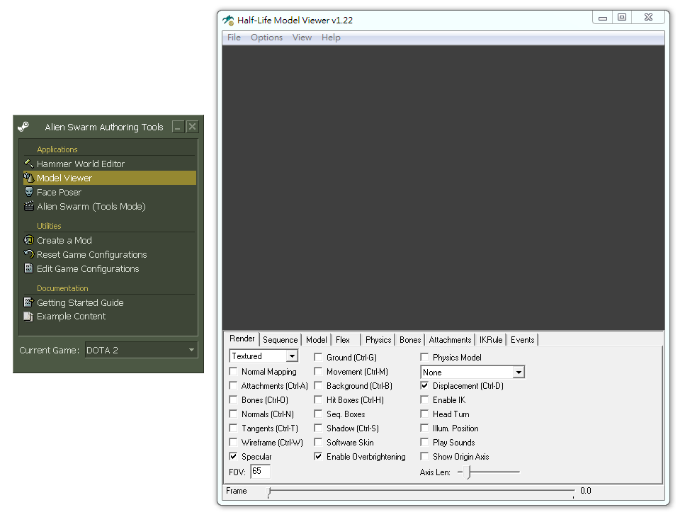Screen dimensions: 685x517
Task: Click the Steam logo in Authoring Tools title
Action: point(23,127)
